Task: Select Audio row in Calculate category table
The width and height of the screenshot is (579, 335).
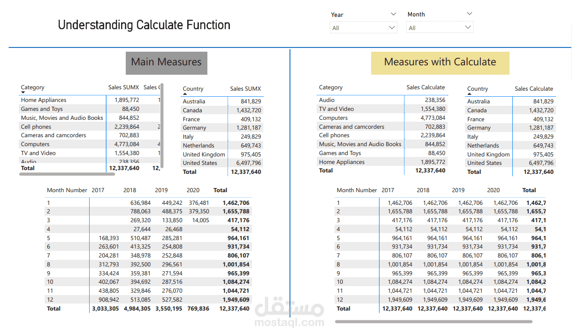Action: click(382, 100)
